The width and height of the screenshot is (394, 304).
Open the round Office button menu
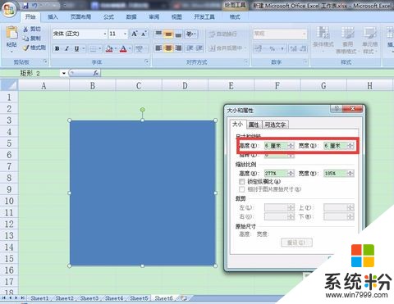click(10, 10)
